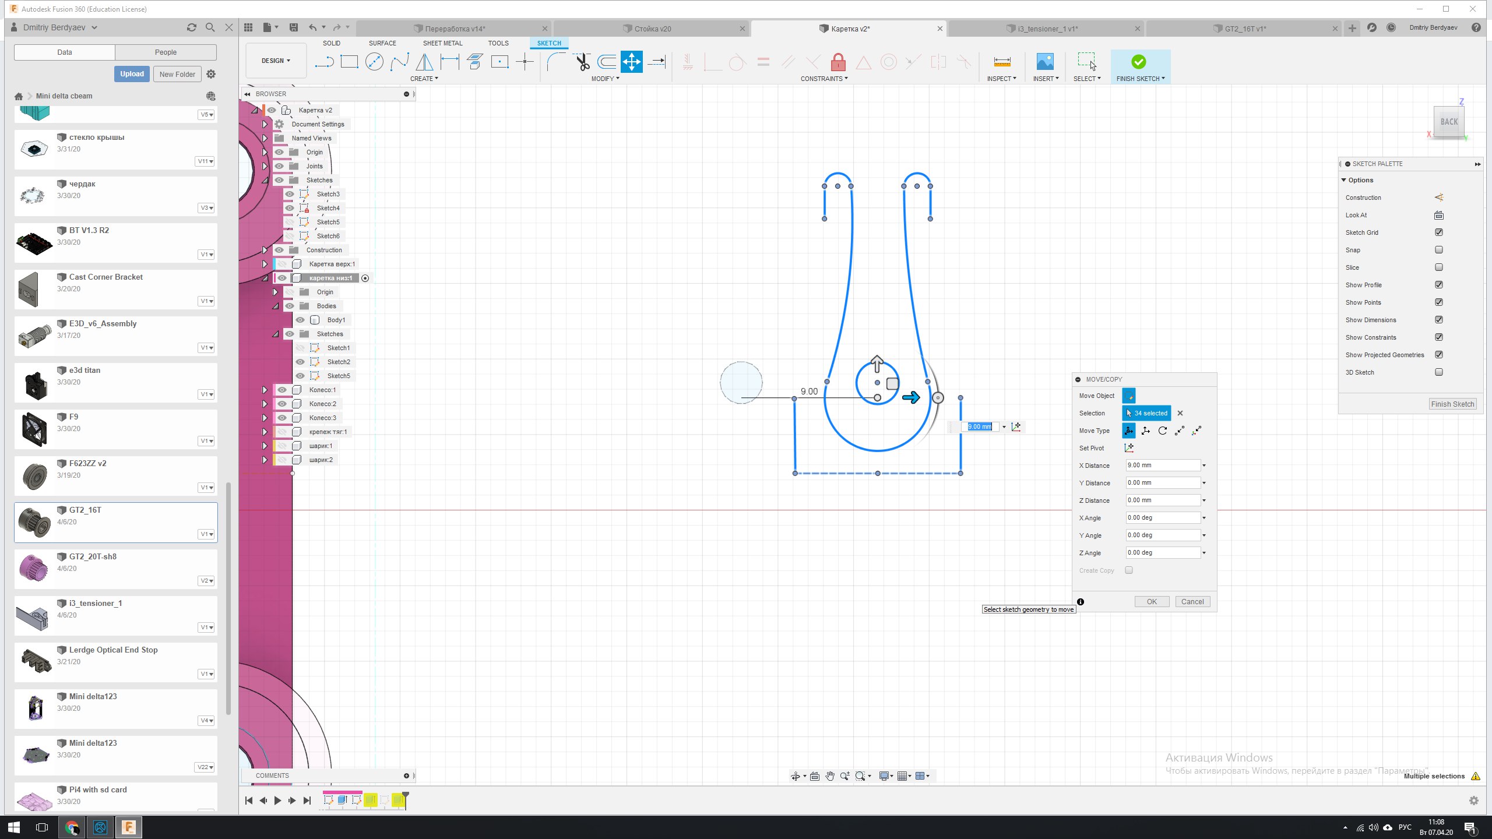Click the Construction icon in palette

coord(1439,198)
